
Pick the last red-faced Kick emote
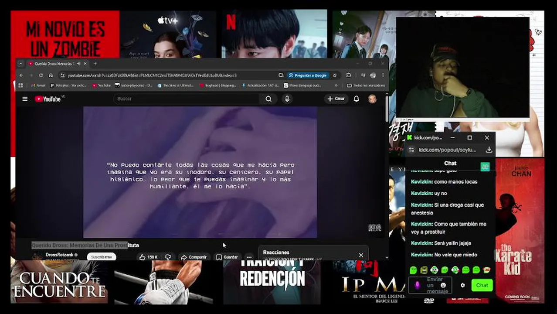click(x=487, y=270)
